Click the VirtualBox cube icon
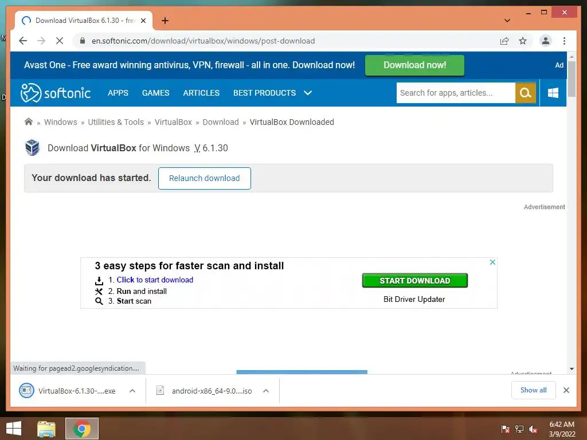The height and width of the screenshot is (440, 587). point(33,147)
